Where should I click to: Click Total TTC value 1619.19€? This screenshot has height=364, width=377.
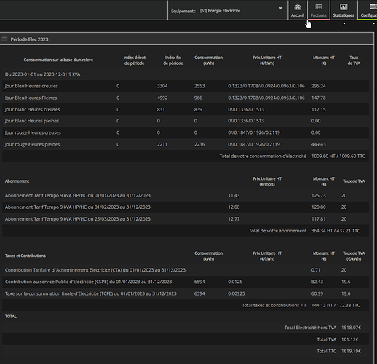pos(351,351)
